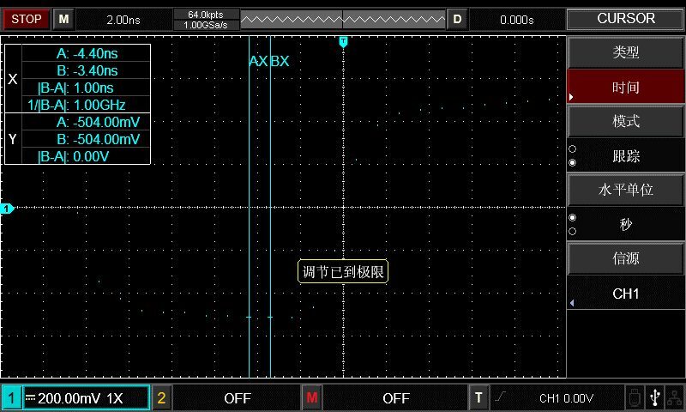This screenshot has width=686, height=412.
Task: Click the 1/|B-A|: 1.00GHz readout
Action: click(76, 105)
